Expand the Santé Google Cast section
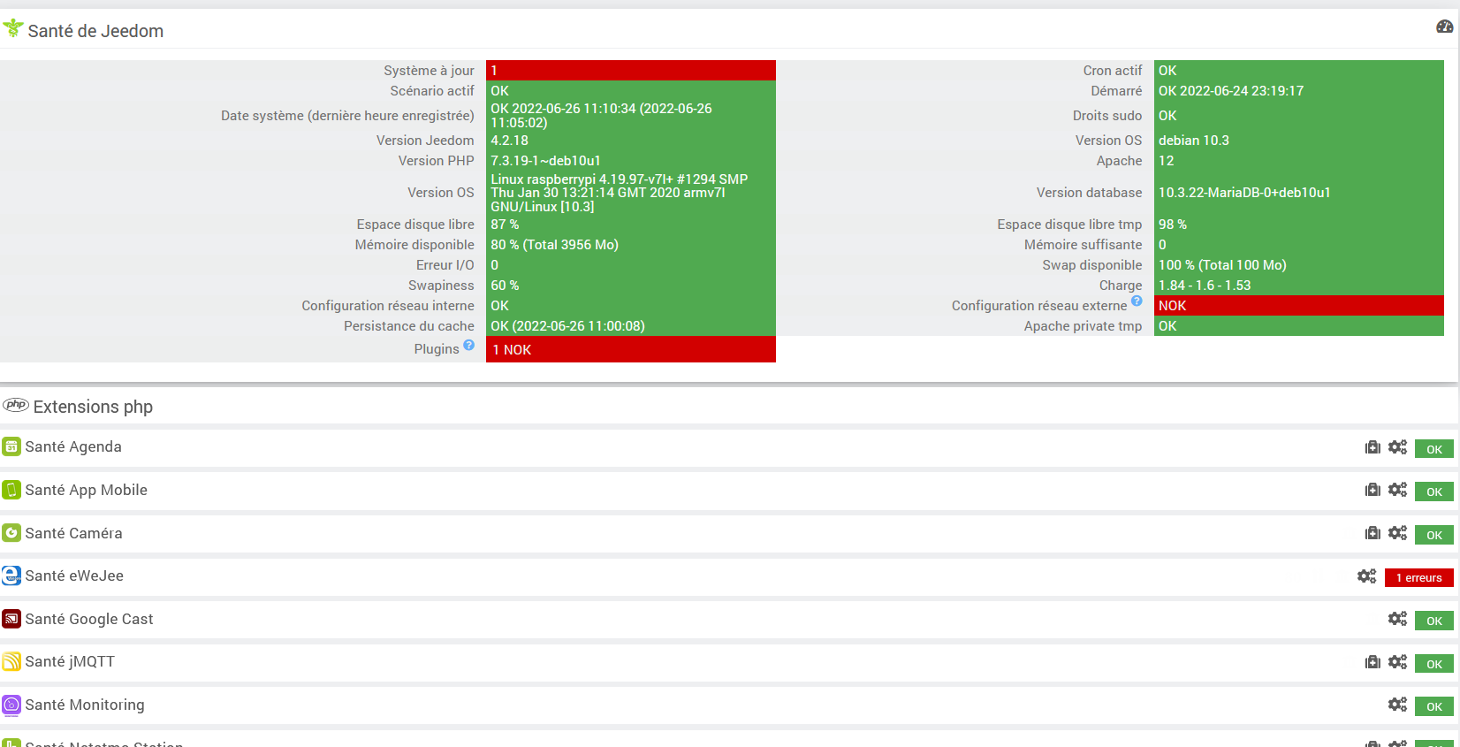The width and height of the screenshot is (1460, 747). click(x=89, y=619)
